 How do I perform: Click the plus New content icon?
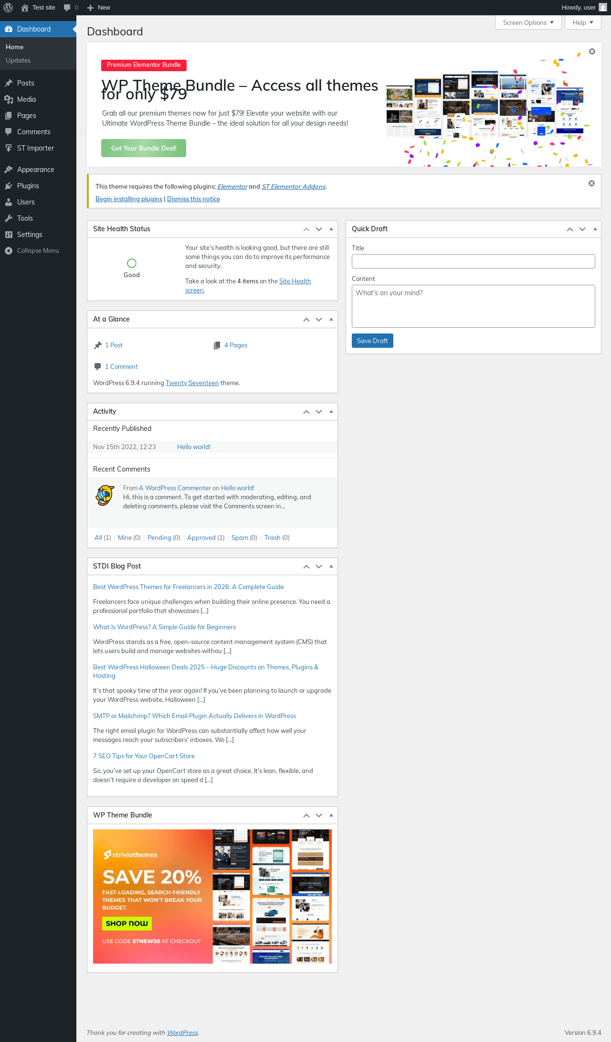click(90, 8)
